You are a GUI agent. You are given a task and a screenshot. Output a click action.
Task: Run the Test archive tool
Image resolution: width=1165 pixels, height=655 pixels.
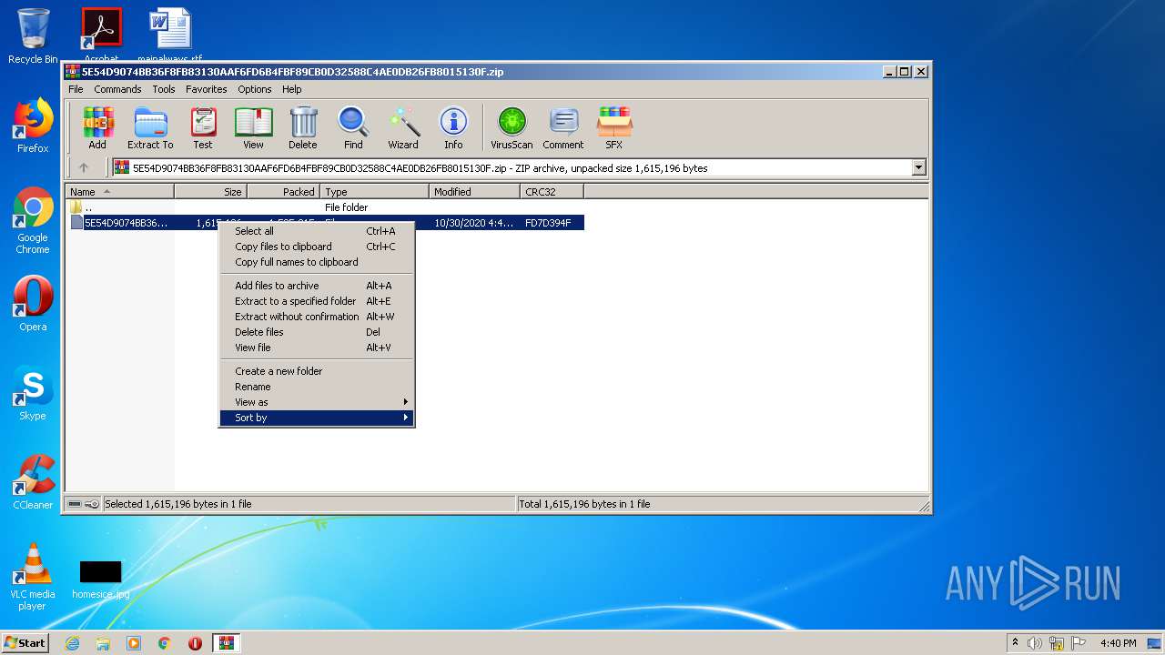coord(203,127)
